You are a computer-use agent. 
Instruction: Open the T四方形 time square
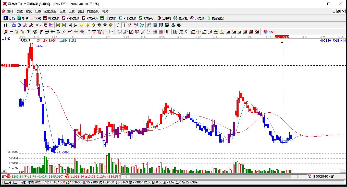click(x=108, y=18)
